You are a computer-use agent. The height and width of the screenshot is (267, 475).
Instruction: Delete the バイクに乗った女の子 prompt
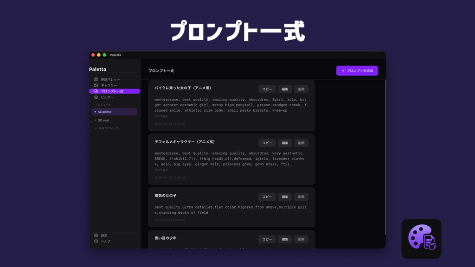(x=301, y=89)
